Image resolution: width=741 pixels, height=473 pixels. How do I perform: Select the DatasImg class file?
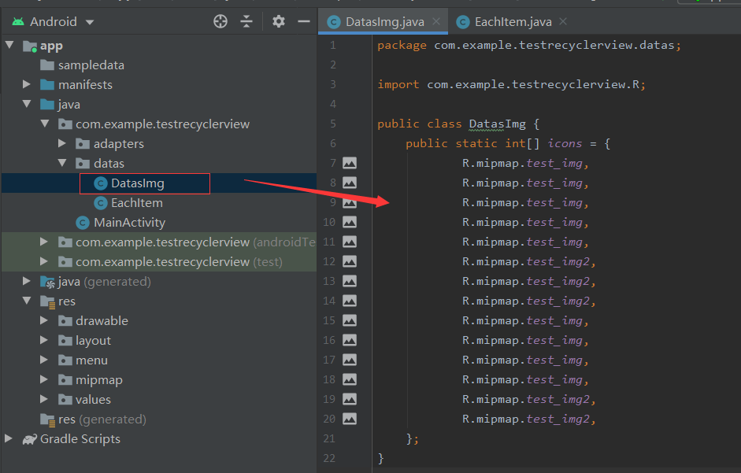[x=138, y=183]
